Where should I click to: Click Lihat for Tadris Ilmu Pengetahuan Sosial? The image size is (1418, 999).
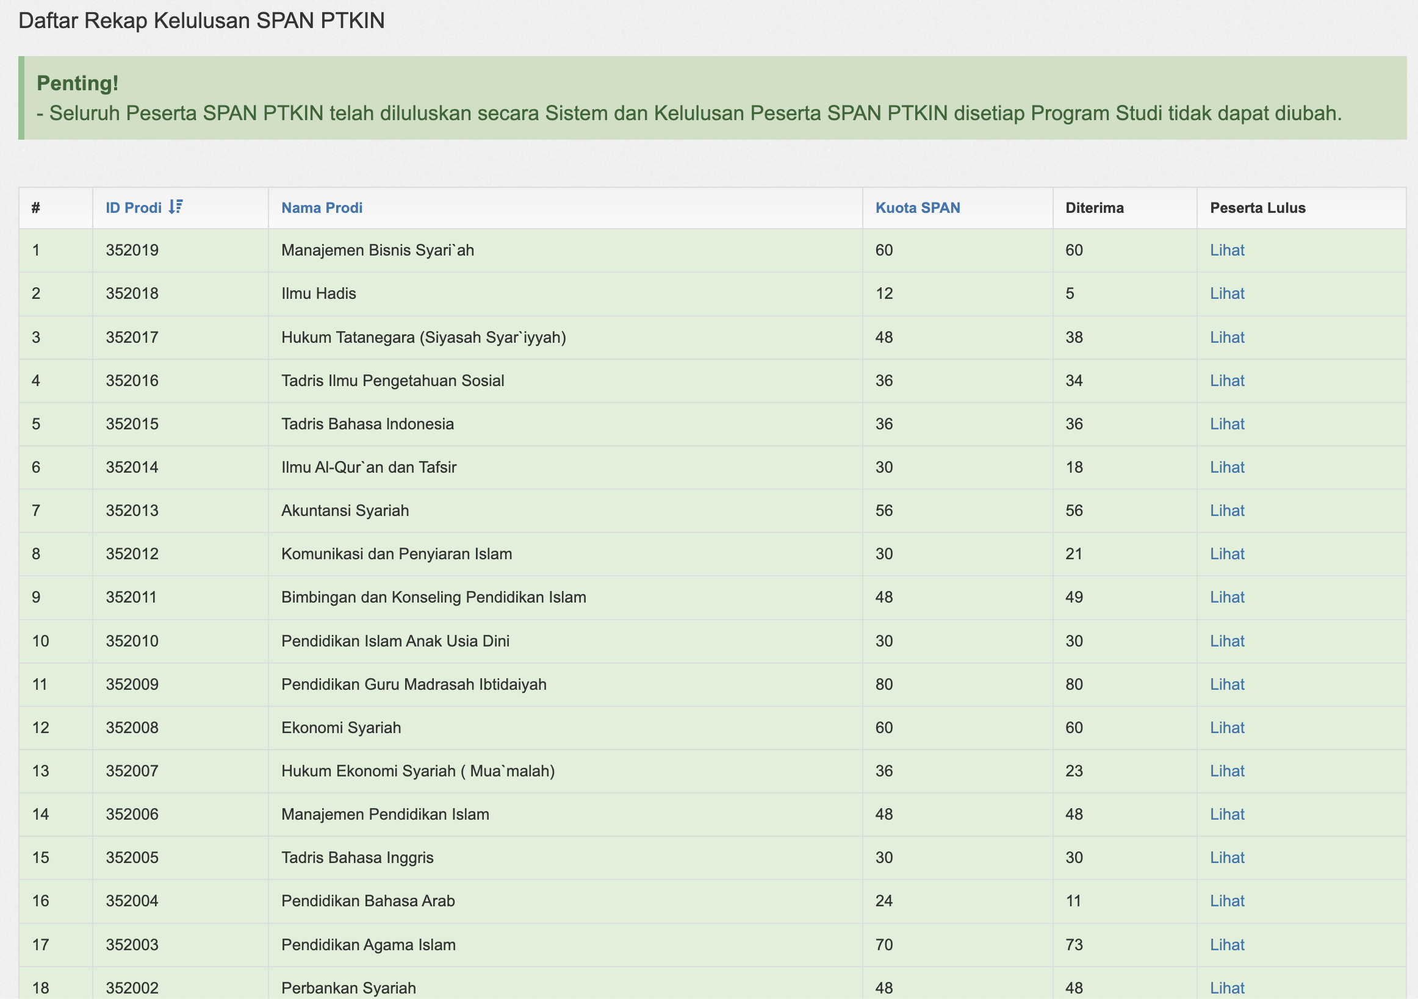click(x=1227, y=381)
